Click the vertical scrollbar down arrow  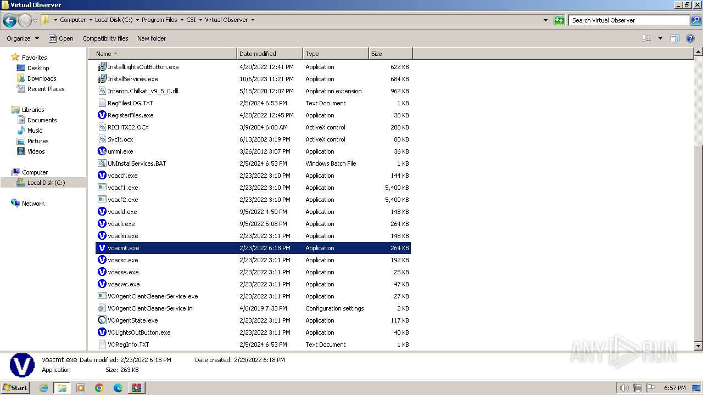698,346
